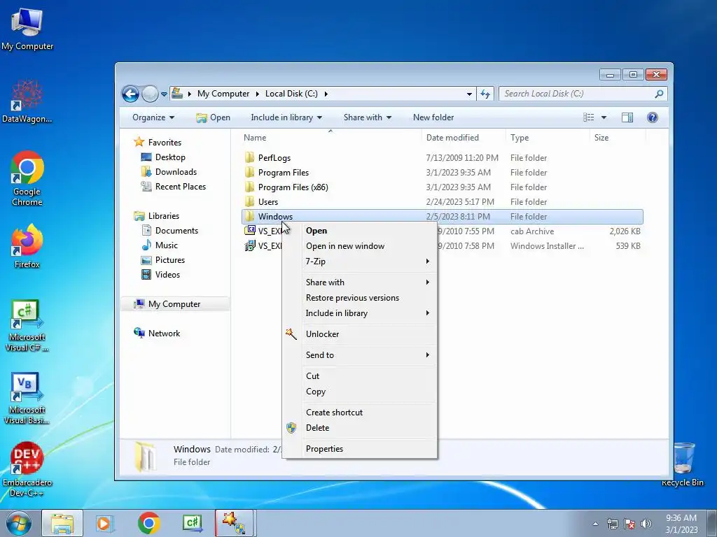
Task: Change view using the view icon button
Action: click(588, 117)
